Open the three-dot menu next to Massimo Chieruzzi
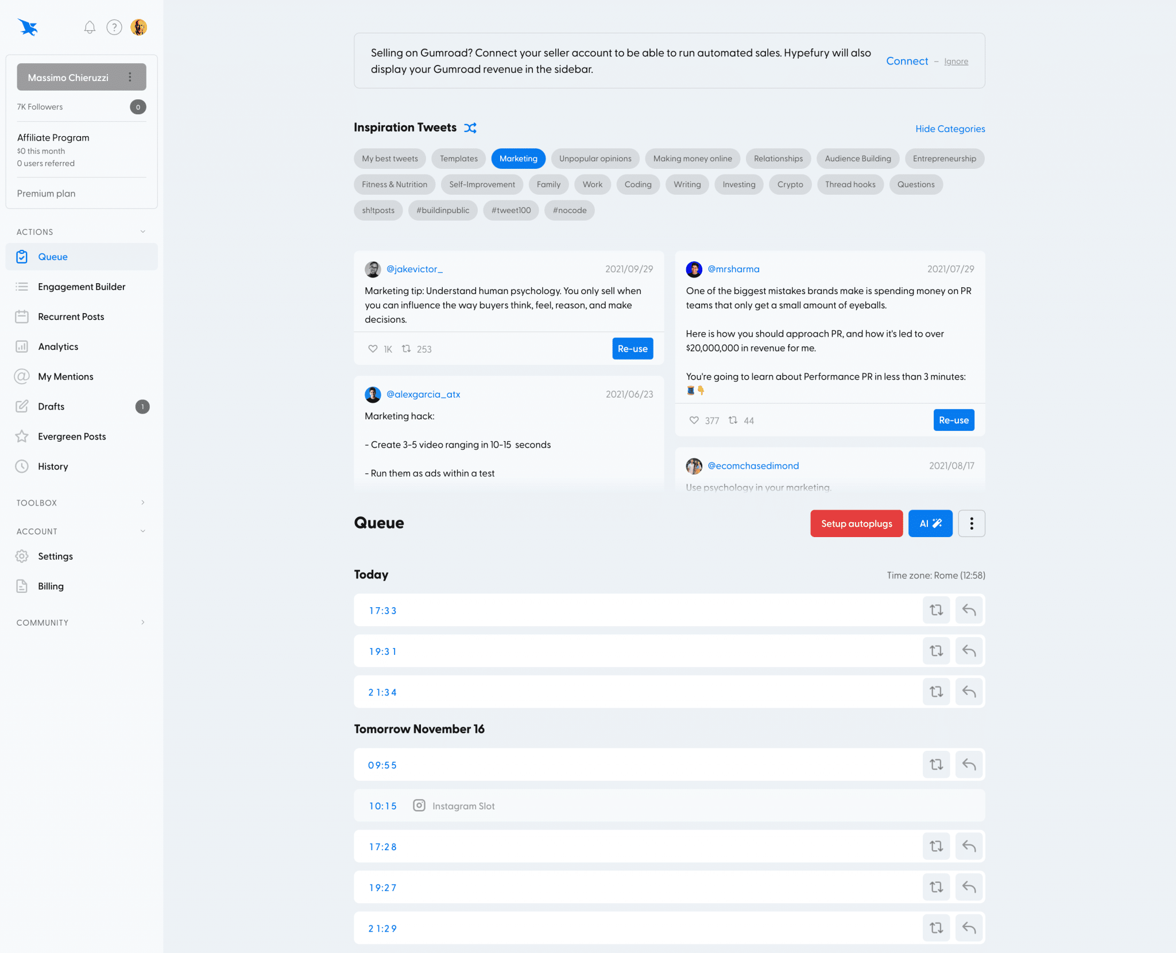This screenshot has height=953, width=1176. click(x=131, y=76)
